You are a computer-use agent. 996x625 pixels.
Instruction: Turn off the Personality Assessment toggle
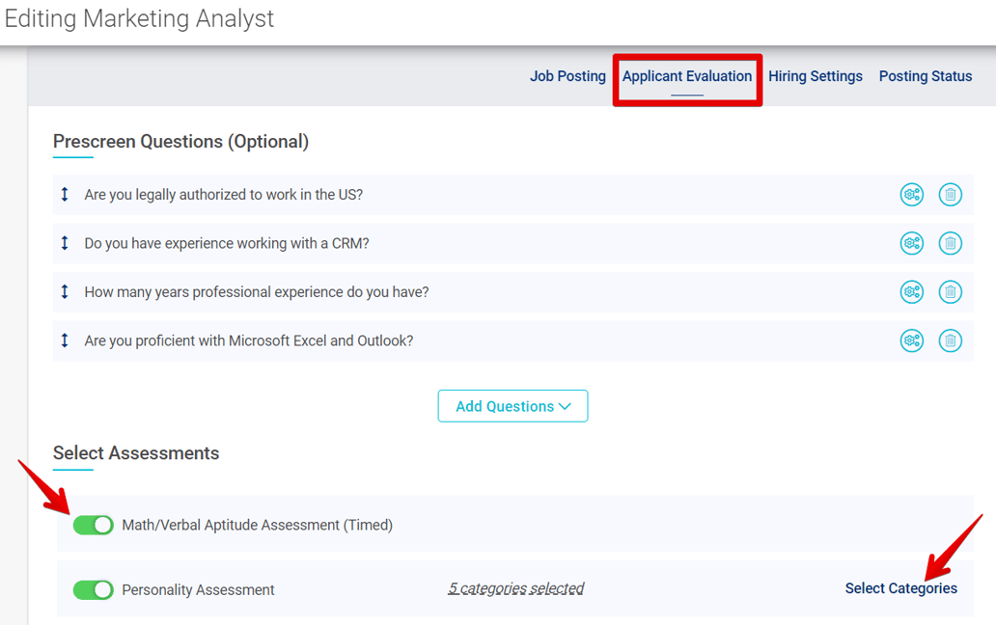(x=93, y=589)
